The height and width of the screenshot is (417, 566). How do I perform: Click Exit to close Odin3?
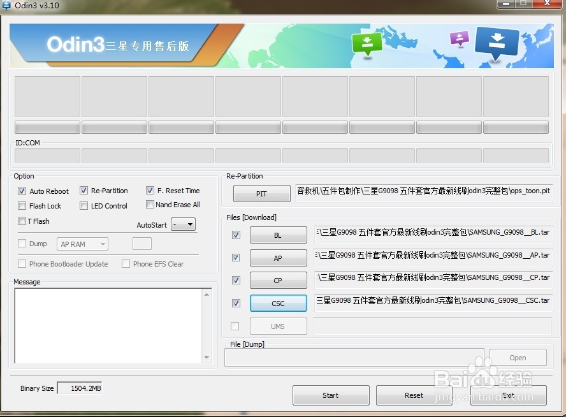point(509,395)
